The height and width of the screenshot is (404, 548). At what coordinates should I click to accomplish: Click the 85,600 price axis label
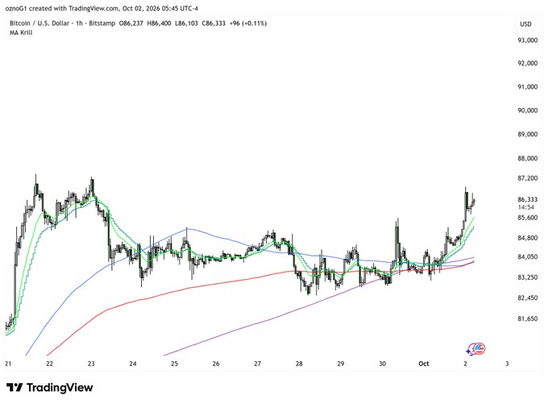tap(527, 218)
